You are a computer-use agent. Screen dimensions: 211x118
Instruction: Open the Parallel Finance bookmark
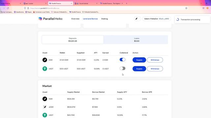point(75,12)
